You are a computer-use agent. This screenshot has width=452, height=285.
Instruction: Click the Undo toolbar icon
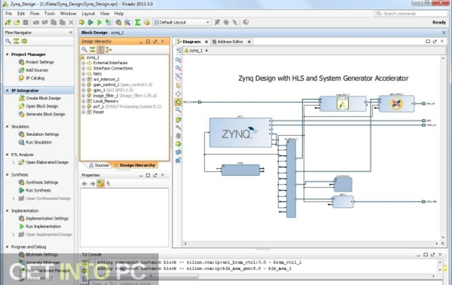coord(36,22)
